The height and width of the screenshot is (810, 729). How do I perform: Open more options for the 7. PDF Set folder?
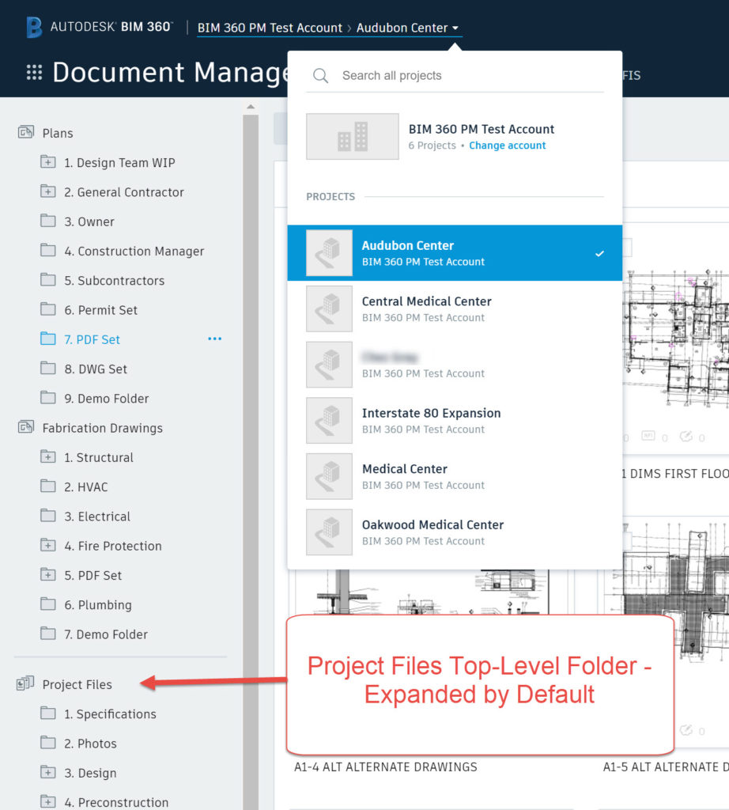[214, 339]
